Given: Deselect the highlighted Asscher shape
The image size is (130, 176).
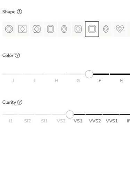Looking at the screenshot, I should [x=92, y=29].
